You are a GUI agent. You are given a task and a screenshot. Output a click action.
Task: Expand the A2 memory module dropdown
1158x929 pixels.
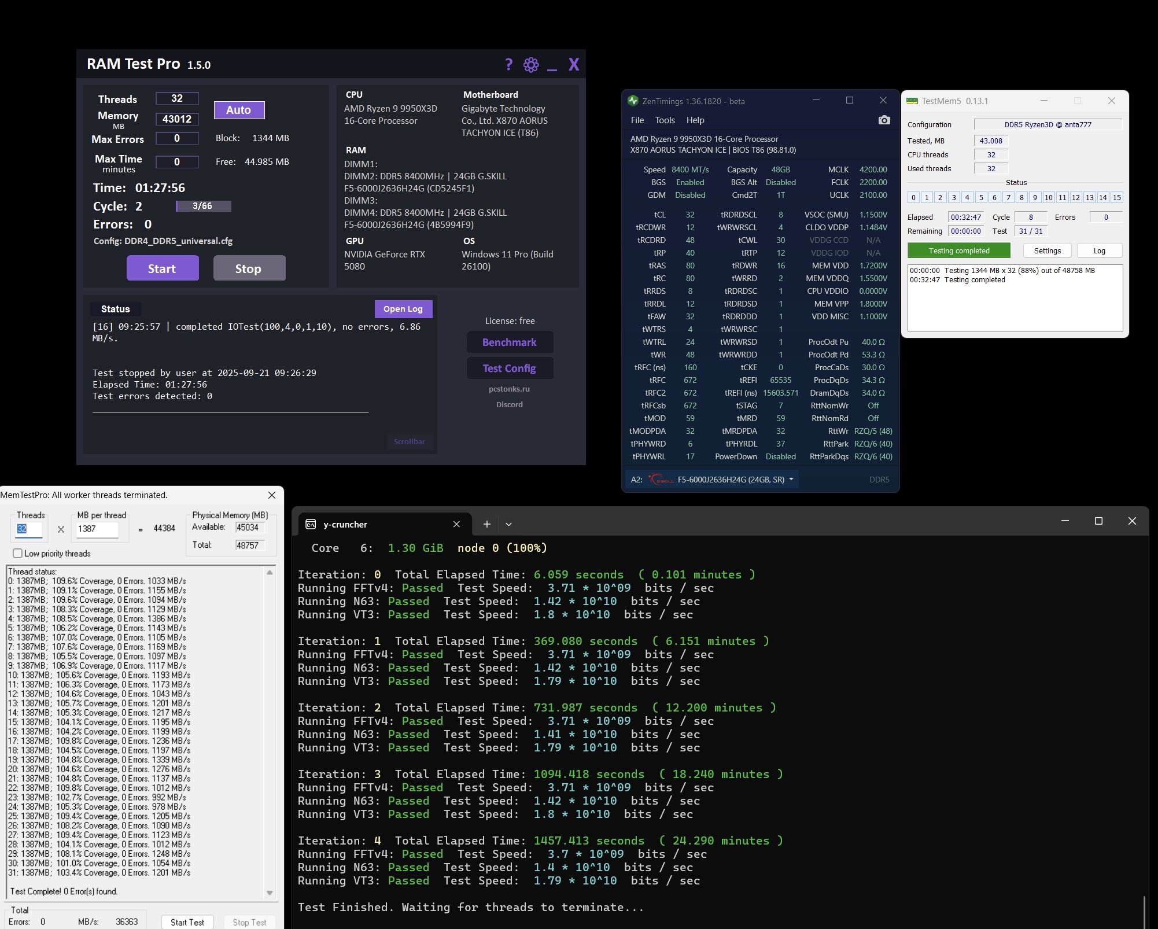coord(791,480)
